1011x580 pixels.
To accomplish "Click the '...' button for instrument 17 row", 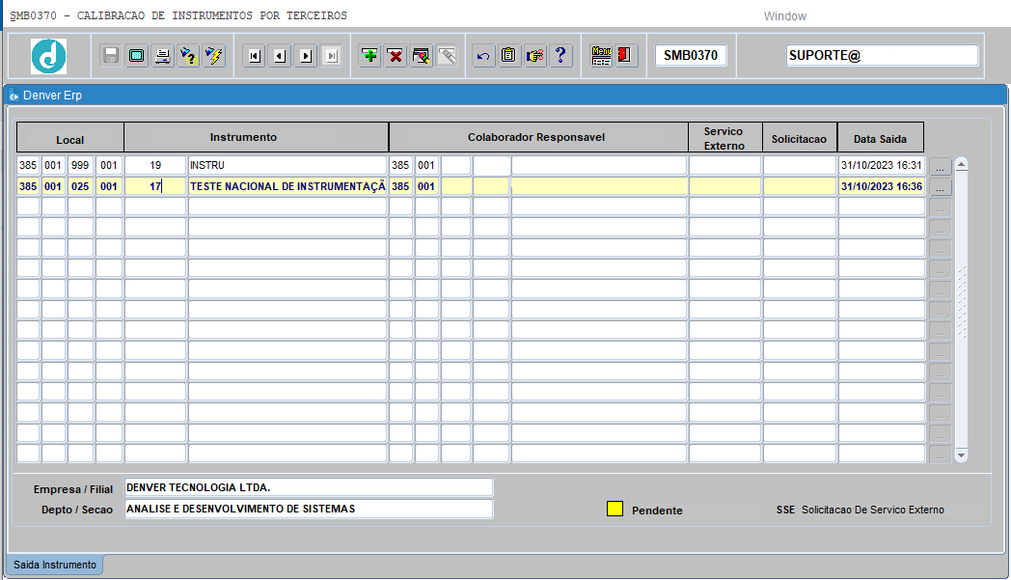I will point(940,188).
